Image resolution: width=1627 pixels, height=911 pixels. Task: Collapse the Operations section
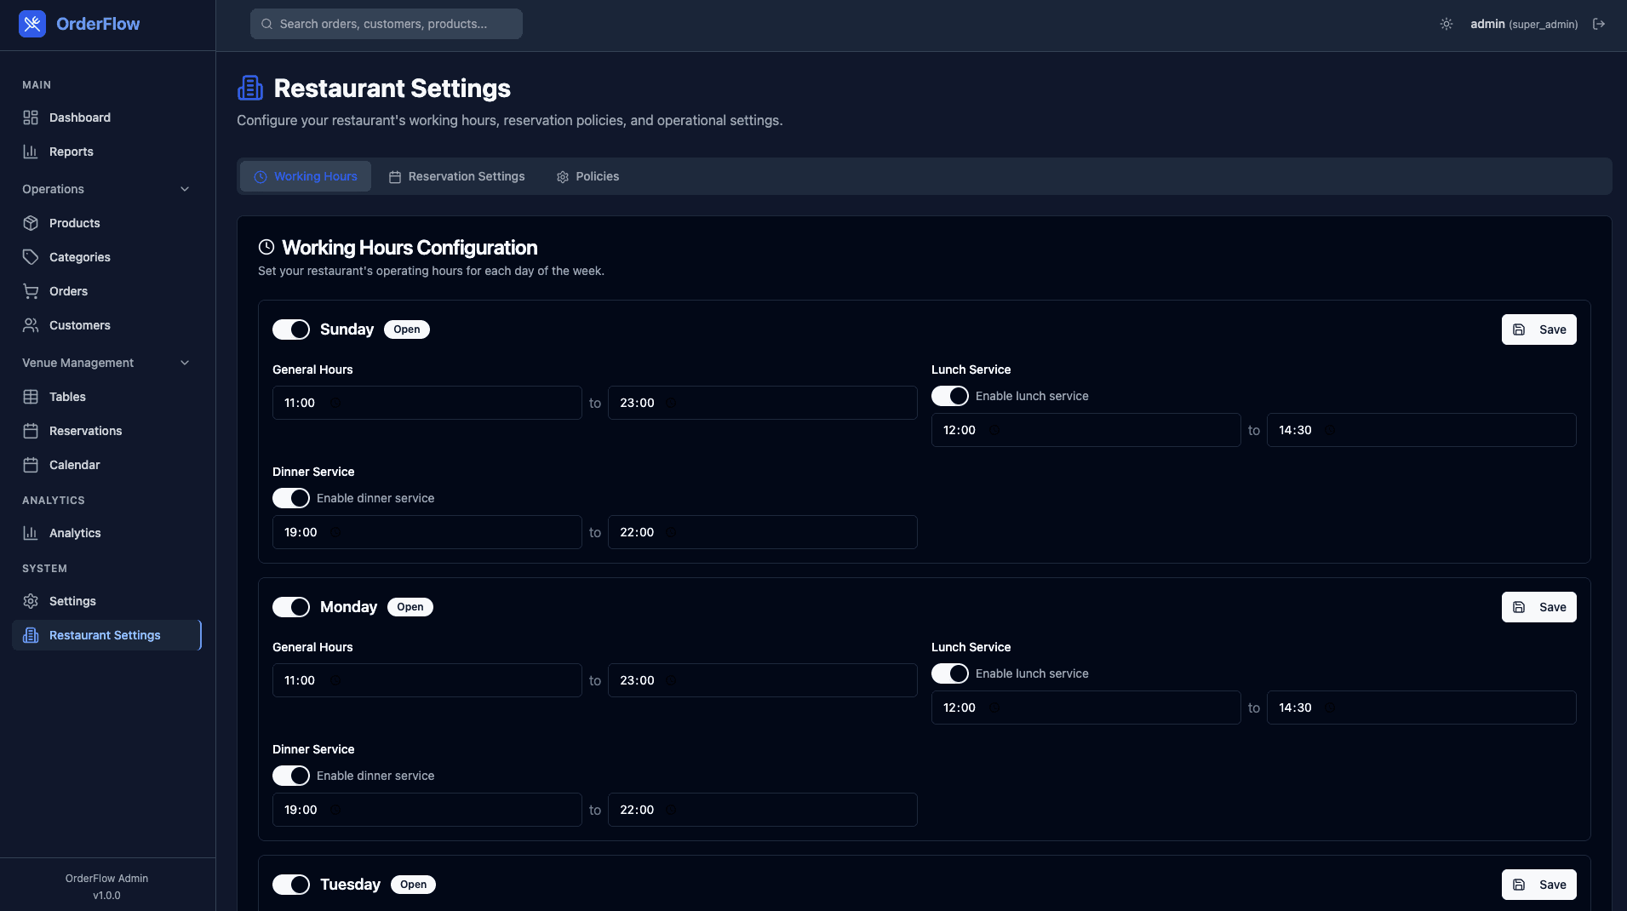tap(185, 188)
